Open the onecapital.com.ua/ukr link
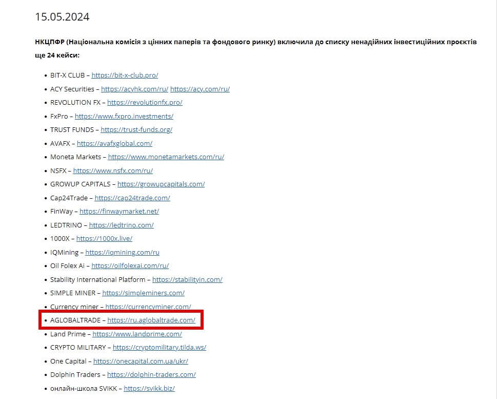497x399 pixels. (x=141, y=361)
